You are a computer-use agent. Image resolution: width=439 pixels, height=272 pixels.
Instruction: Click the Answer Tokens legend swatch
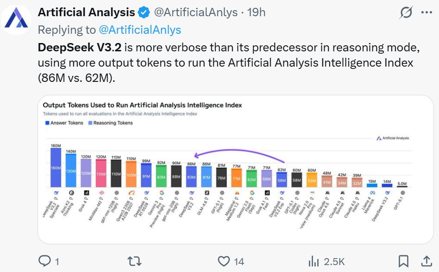click(x=47, y=123)
